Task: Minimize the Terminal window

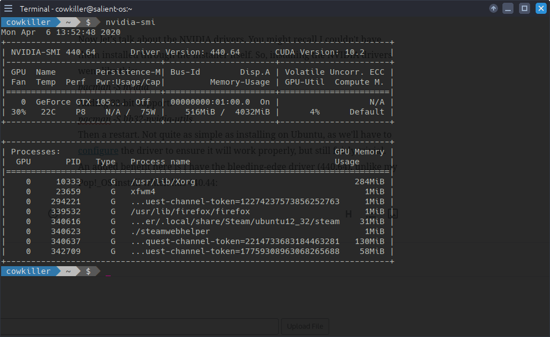Action: pos(509,8)
